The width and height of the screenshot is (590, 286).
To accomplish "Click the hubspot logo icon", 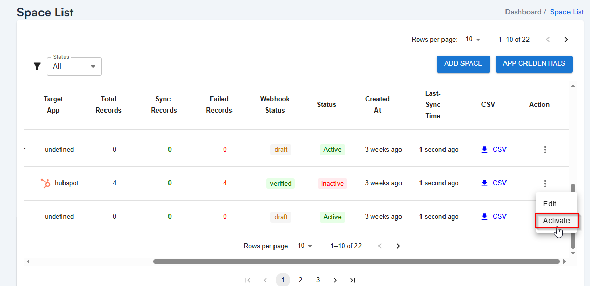I will tap(46, 183).
